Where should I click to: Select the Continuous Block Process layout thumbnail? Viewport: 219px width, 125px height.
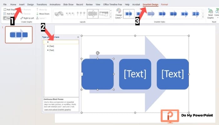(93, 14)
